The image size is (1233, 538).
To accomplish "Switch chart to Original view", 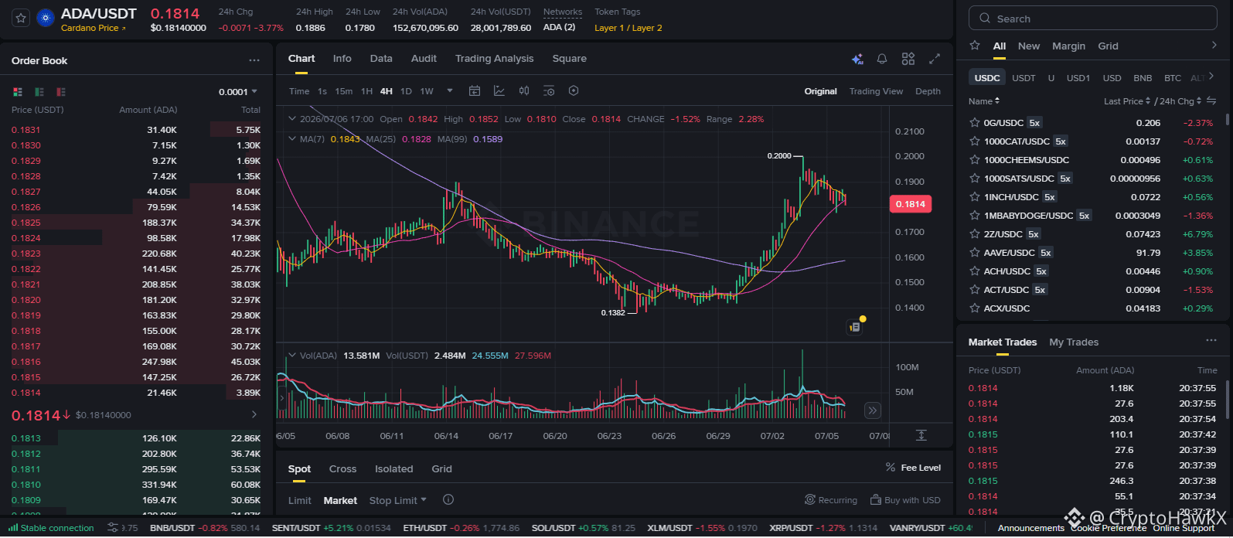I will (x=820, y=91).
